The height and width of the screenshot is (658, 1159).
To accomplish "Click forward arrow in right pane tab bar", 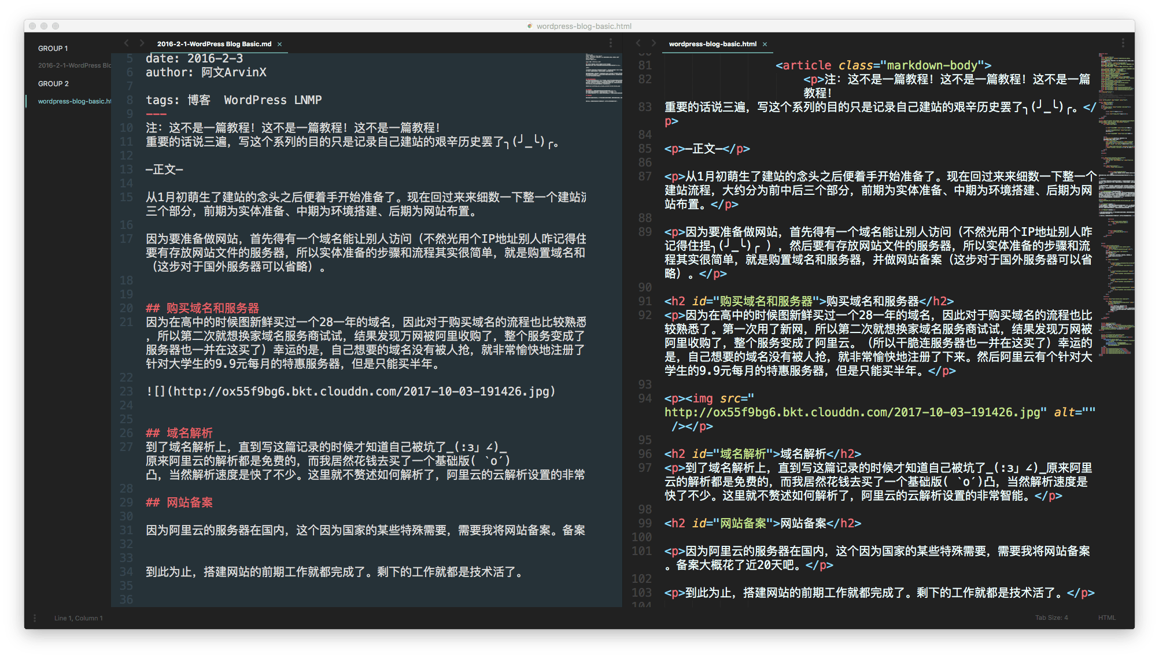I will (654, 43).
